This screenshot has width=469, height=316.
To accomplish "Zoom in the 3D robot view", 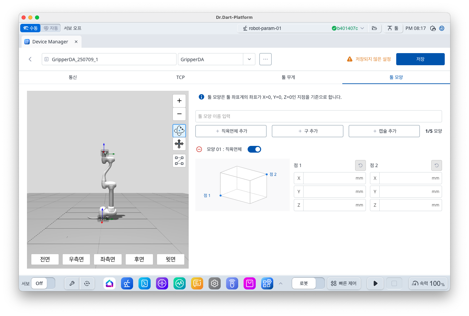I will (179, 101).
